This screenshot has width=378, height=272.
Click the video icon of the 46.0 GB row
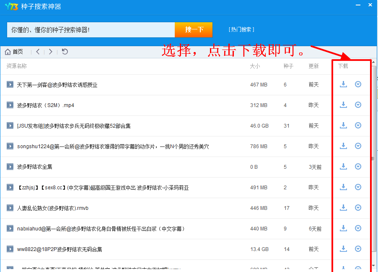(10, 126)
